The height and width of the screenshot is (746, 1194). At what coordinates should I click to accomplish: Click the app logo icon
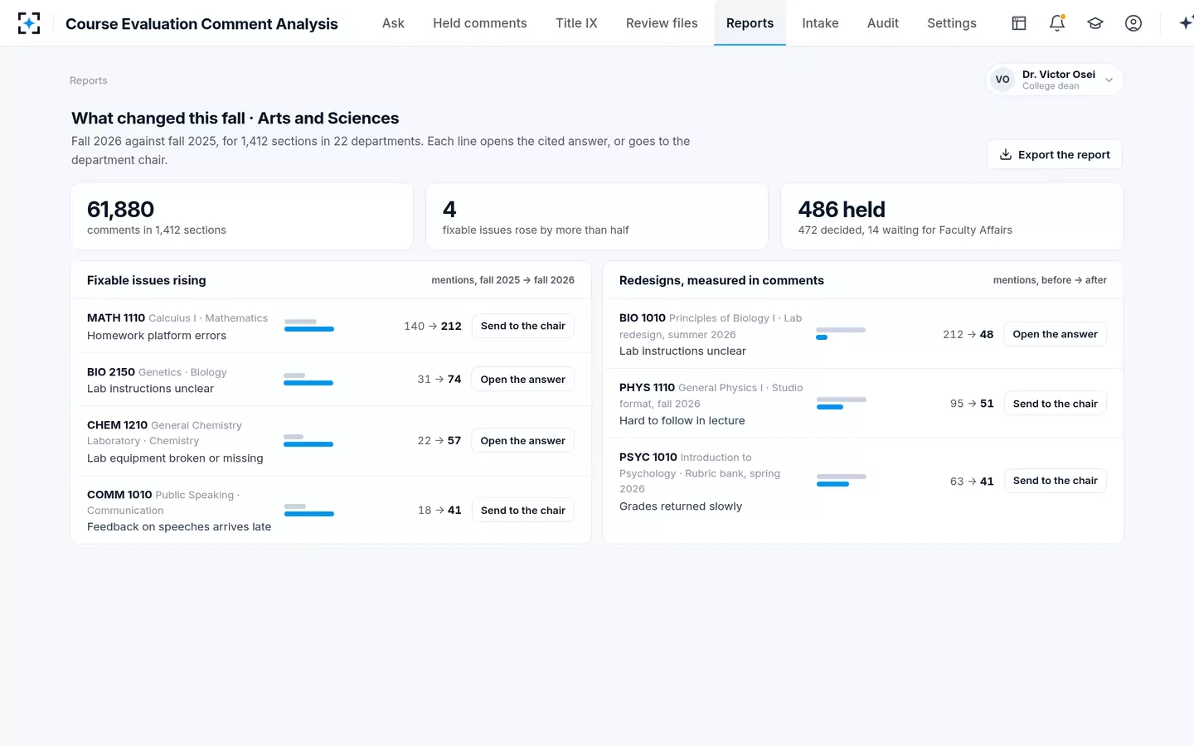[x=29, y=23]
